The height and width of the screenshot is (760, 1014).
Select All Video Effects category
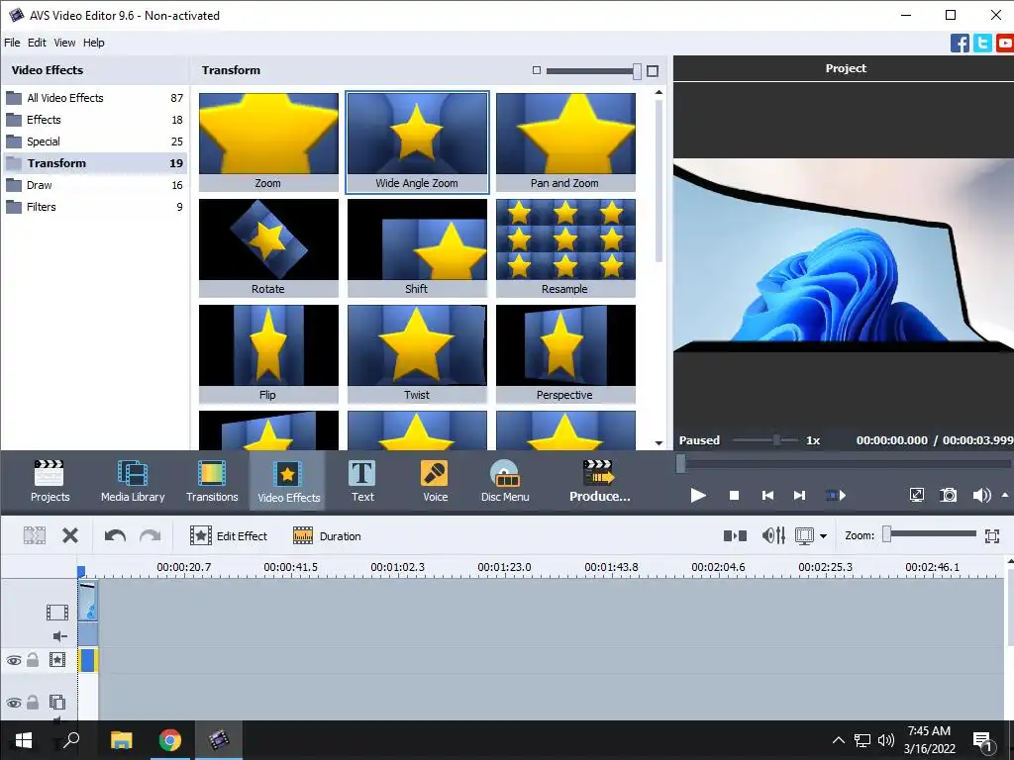94,98
